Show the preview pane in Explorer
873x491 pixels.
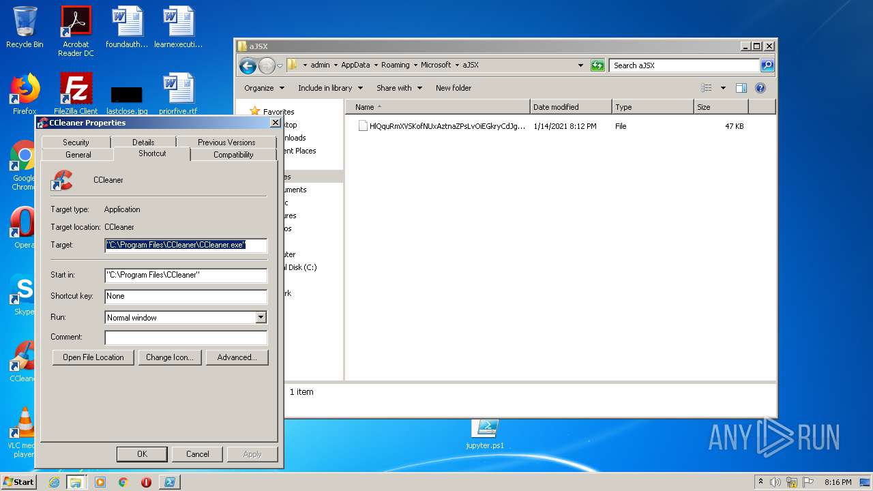[x=741, y=88]
